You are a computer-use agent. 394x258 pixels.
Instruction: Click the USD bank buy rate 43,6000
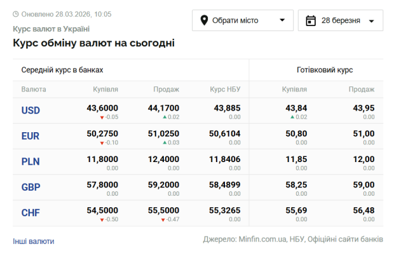coord(102,108)
